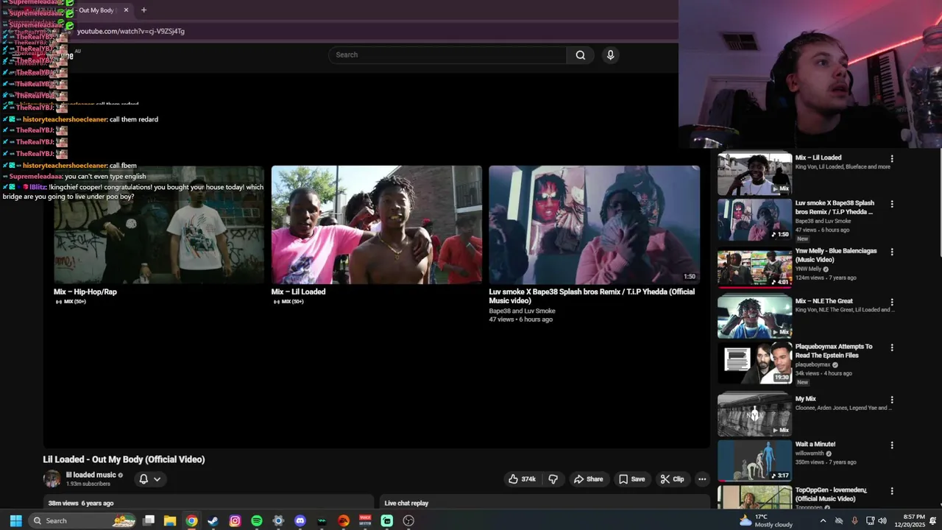
Task: Open the Windows Start menu
Action: pos(15,520)
